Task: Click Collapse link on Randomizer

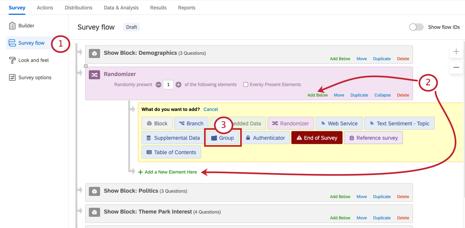Action: point(382,95)
